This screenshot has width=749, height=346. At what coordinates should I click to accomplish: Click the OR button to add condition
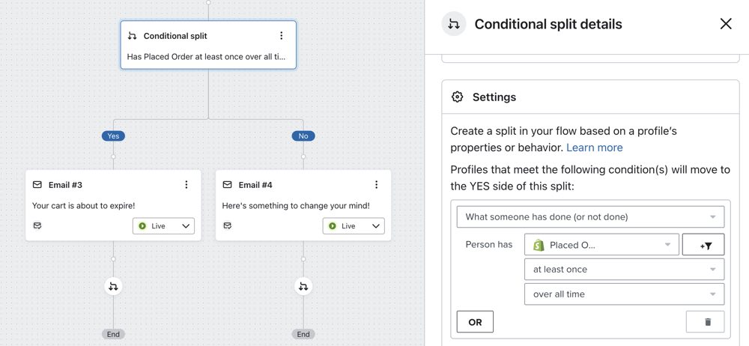(x=475, y=322)
